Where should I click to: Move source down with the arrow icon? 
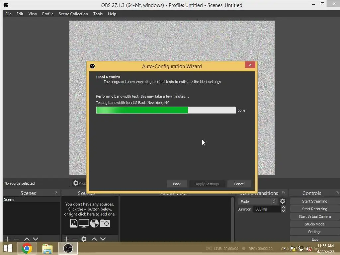(103, 239)
